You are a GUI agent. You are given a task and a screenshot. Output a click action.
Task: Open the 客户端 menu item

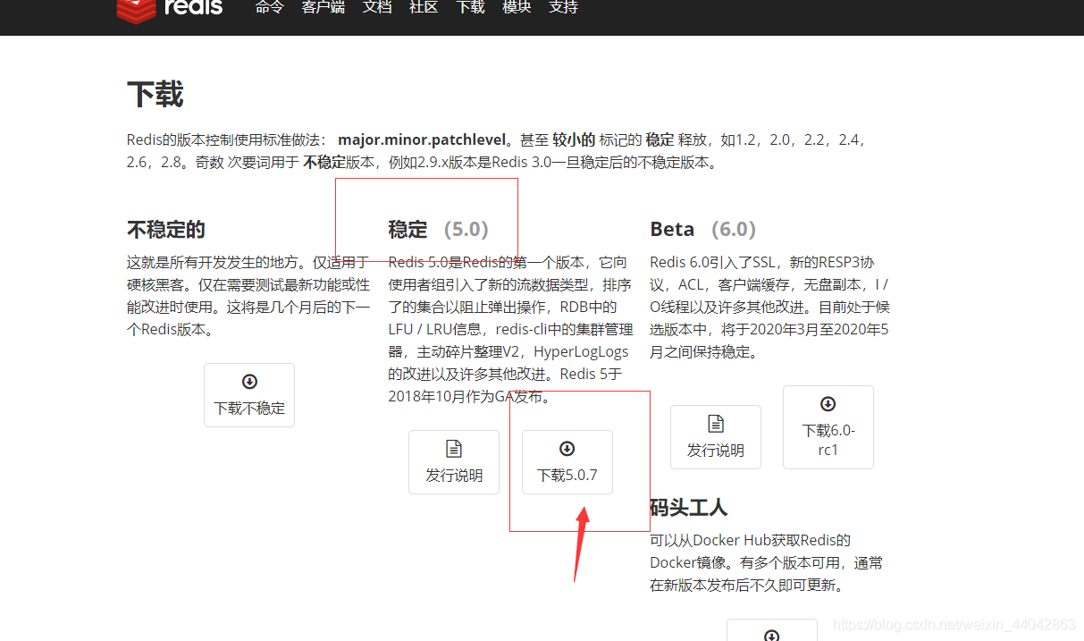click(324, 7)
